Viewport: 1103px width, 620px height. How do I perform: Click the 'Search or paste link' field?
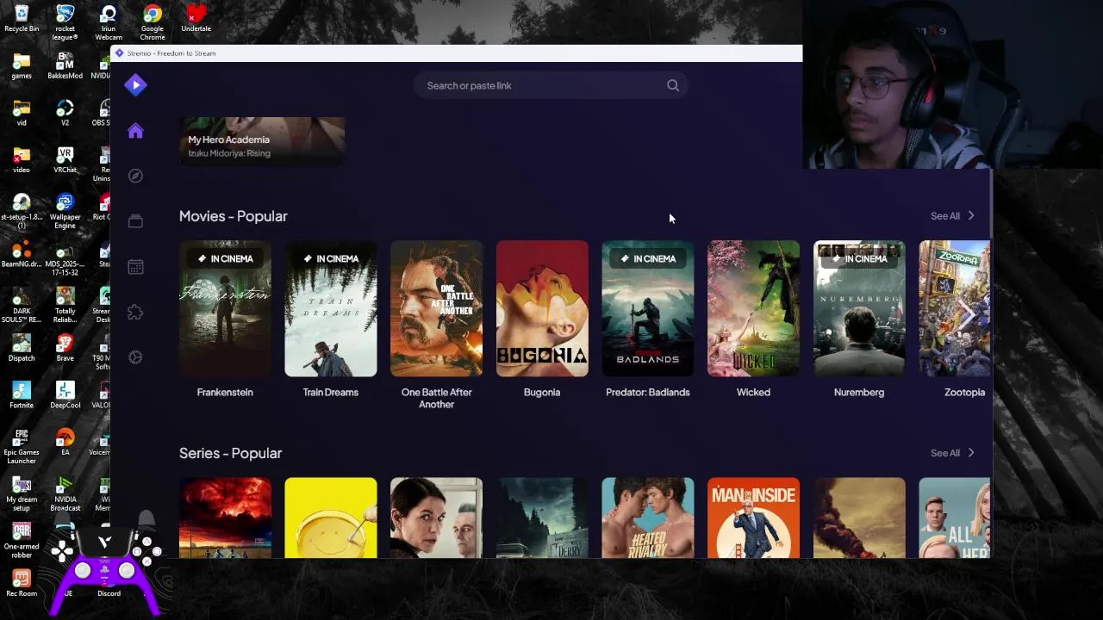(551, 85)
